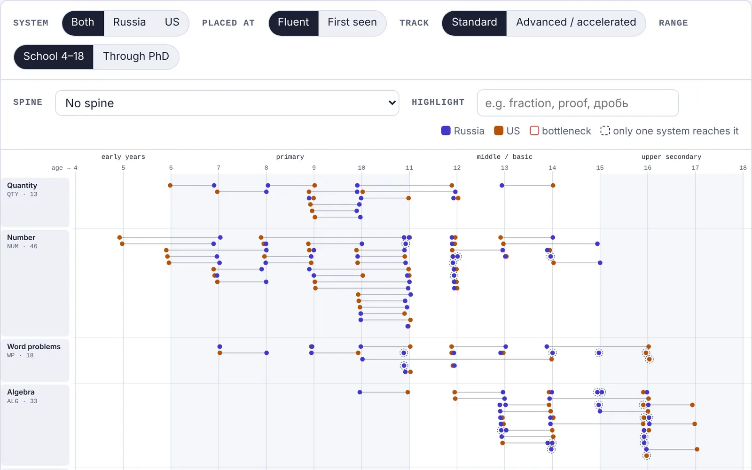Image resolution: width=752 pixels, height=470 pixels.
Task: Switch system filter to US
Action: 172,23
